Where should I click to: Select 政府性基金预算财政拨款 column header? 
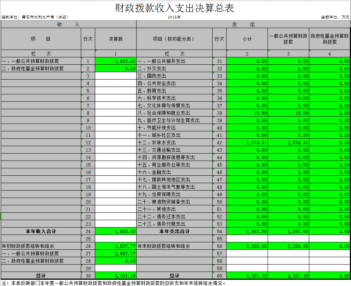[x=330, y=39]
